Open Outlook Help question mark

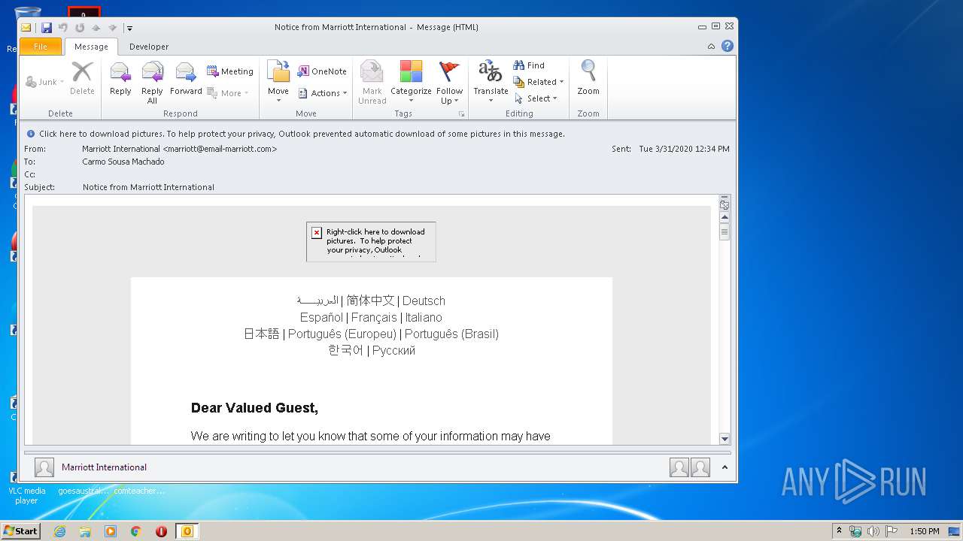click(x=728, y=46)
